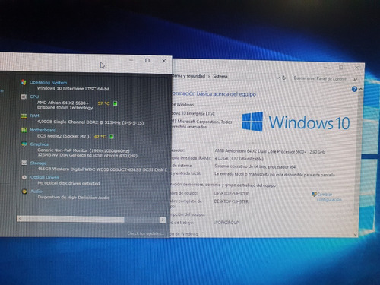This screenshot has width=380, height=285.
Task: Click the 42 °C motherboard temperature value
Action: [100, 137]
